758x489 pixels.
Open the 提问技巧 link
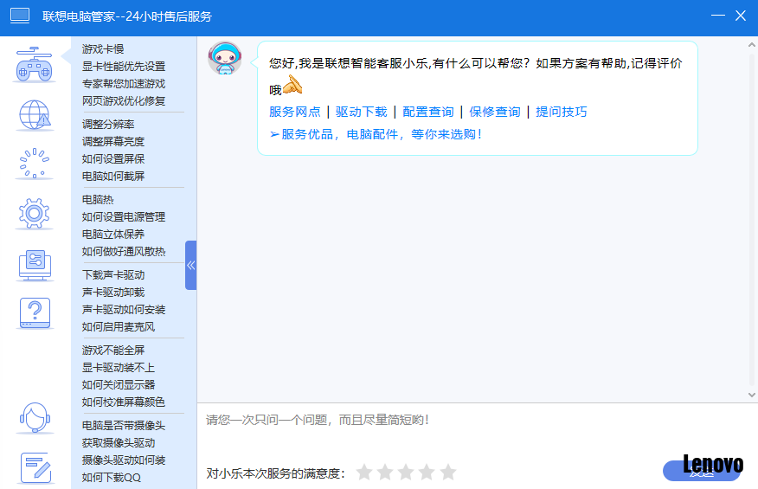562,112
